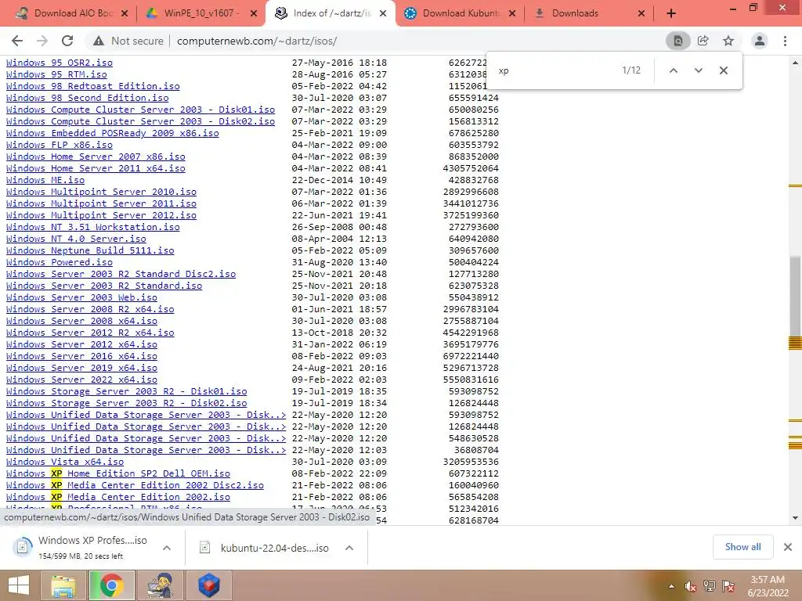Open Windows 98 Second Edition.iso link
This screenshot has height=601, width=802.
88,98
